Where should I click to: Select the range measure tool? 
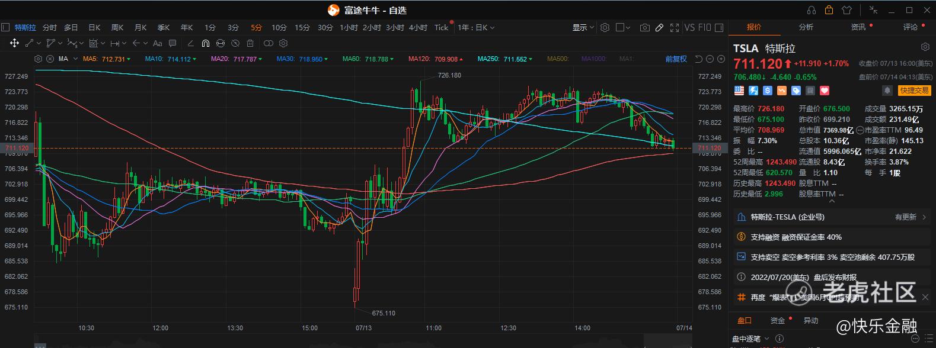point(115,43)
